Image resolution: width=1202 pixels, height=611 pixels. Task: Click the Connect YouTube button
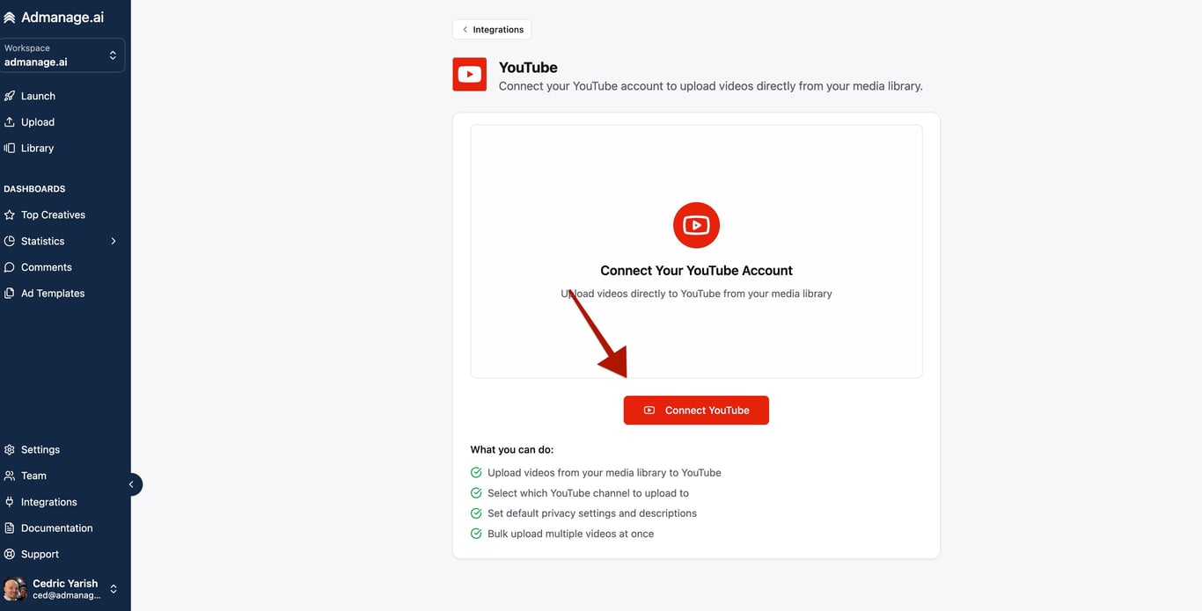coord(696,411)
